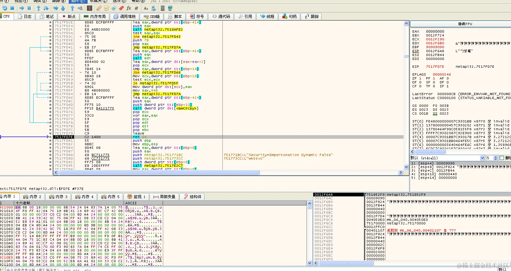
Task: Toggle breakpoint bullet at address 7517FD64
Action: pos(50,94)
